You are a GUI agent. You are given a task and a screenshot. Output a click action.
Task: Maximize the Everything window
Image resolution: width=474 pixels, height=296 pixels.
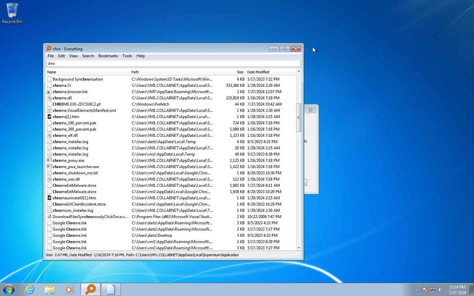(x=285, y=49)
